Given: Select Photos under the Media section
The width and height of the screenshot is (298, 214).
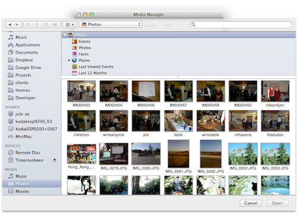Looking at the screenshot, I should pyautogui.click(x=32, y=184).
